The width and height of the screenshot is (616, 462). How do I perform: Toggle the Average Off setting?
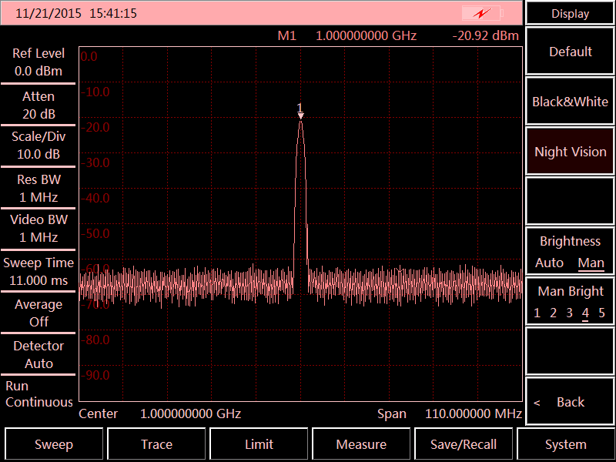(x=38, y=313)
